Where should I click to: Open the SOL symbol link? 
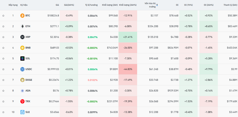[28, 58]
